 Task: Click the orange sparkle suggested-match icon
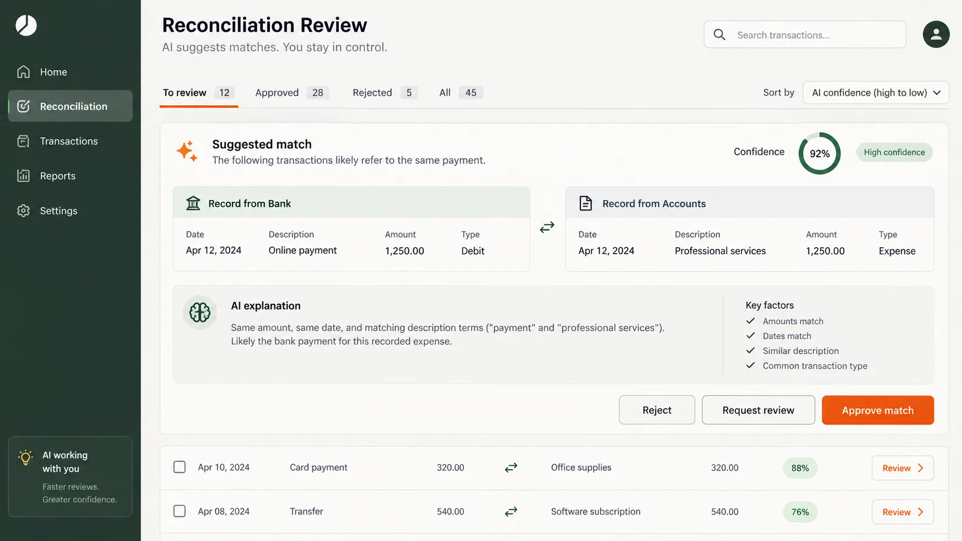point(187,151)
